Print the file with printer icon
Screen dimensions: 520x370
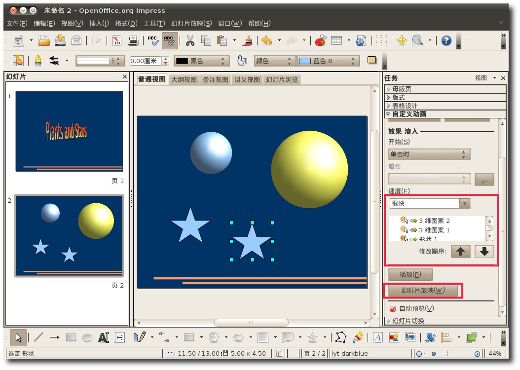click(x=133, y=41)
